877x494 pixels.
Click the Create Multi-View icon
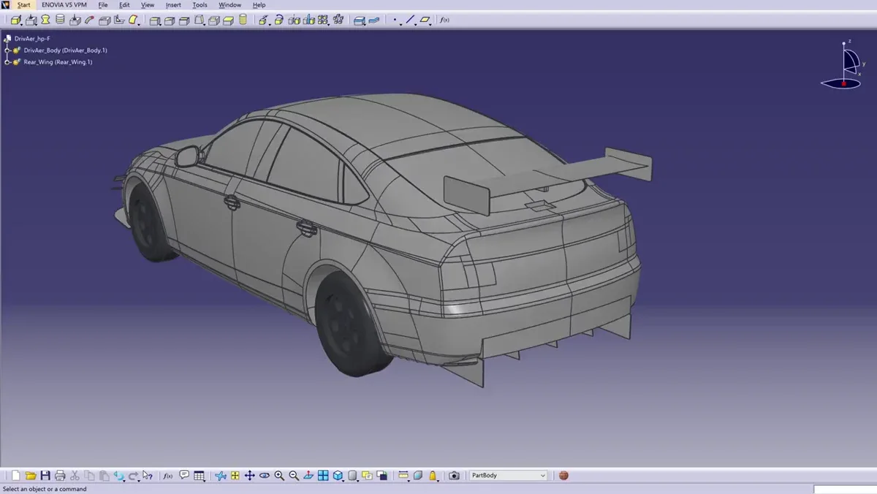coord(322,476)
